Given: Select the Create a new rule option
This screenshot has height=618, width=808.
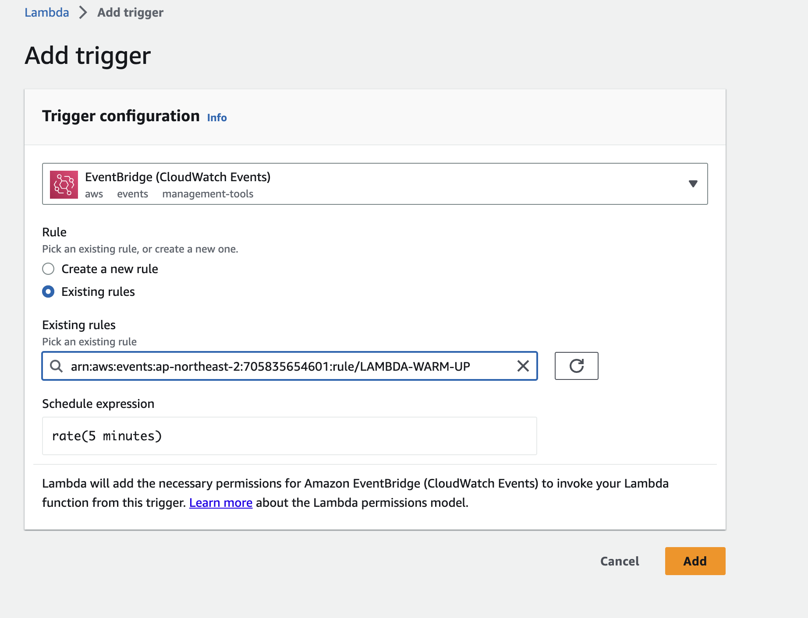Looking at the screenshot, I should coord(48,269).
